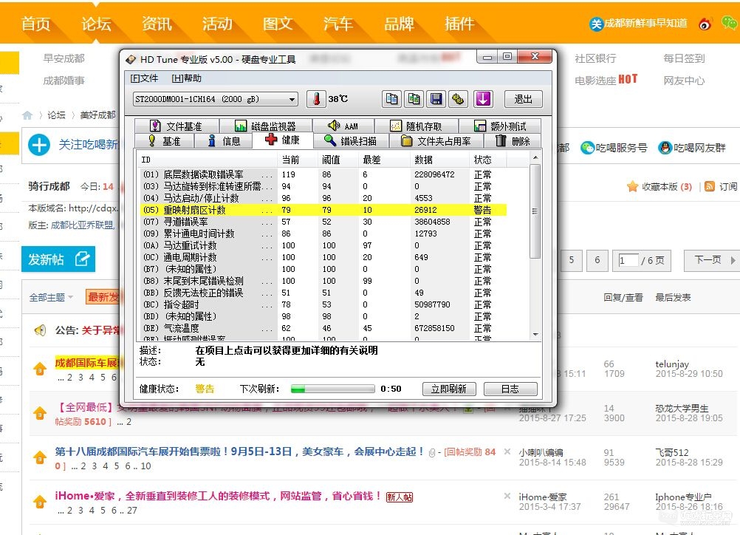Select the (09) 累计通电时间计数 row
The image size is (740, 535).
[x=323, y=234]
